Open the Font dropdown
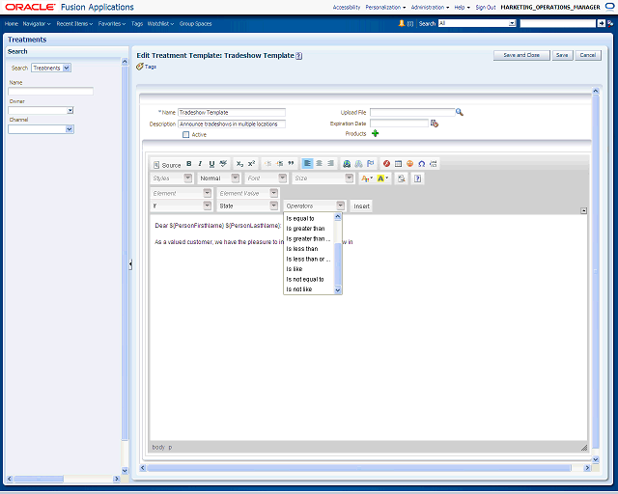Image resolution: width=618 pixels, height=494 pixels. pyautogui.click(x=267, y=178)
